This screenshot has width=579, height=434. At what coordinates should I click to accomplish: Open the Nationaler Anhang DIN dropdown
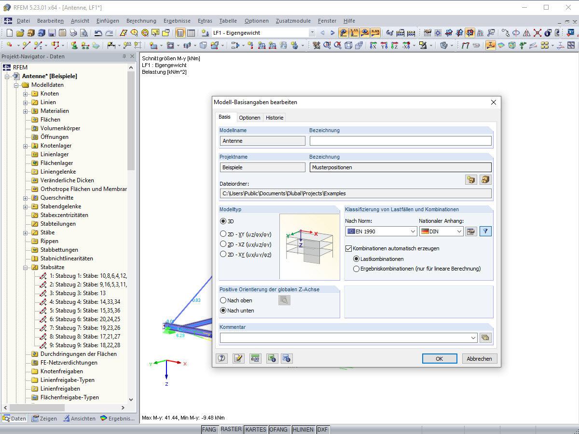click(x=441, y=231)
